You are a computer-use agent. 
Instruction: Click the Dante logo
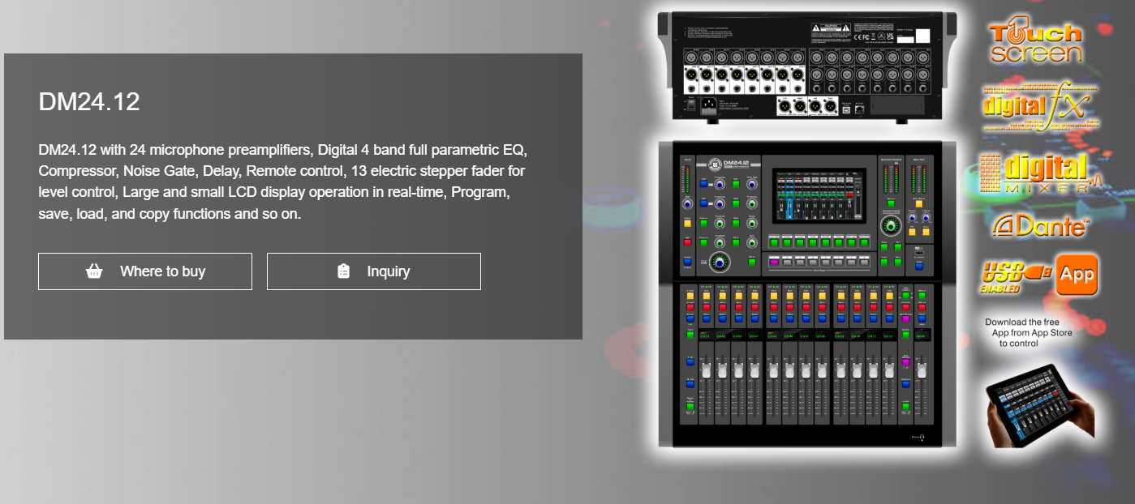(1039, 226)
